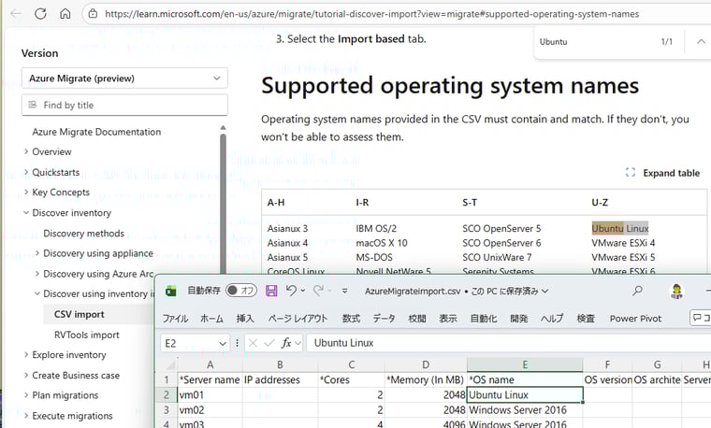The width and height of the screenshot is (711, 428).
Task: Toggle Excel AutoSave switch
Action: click(241, 291)
